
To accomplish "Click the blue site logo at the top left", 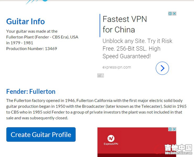I will pyautogui.click(x=37, y=2).
